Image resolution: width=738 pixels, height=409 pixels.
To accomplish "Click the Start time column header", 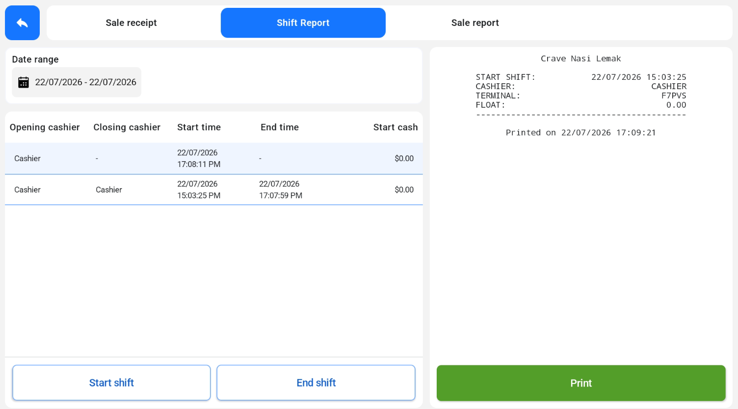I will [199, 127].
